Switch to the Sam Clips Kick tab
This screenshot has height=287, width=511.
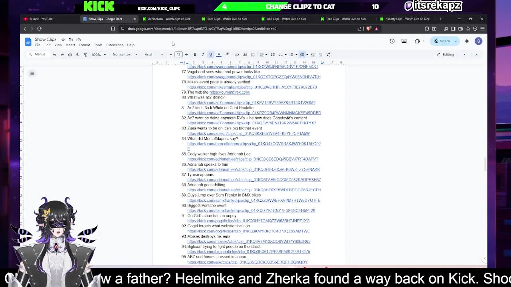click(227, 19)
